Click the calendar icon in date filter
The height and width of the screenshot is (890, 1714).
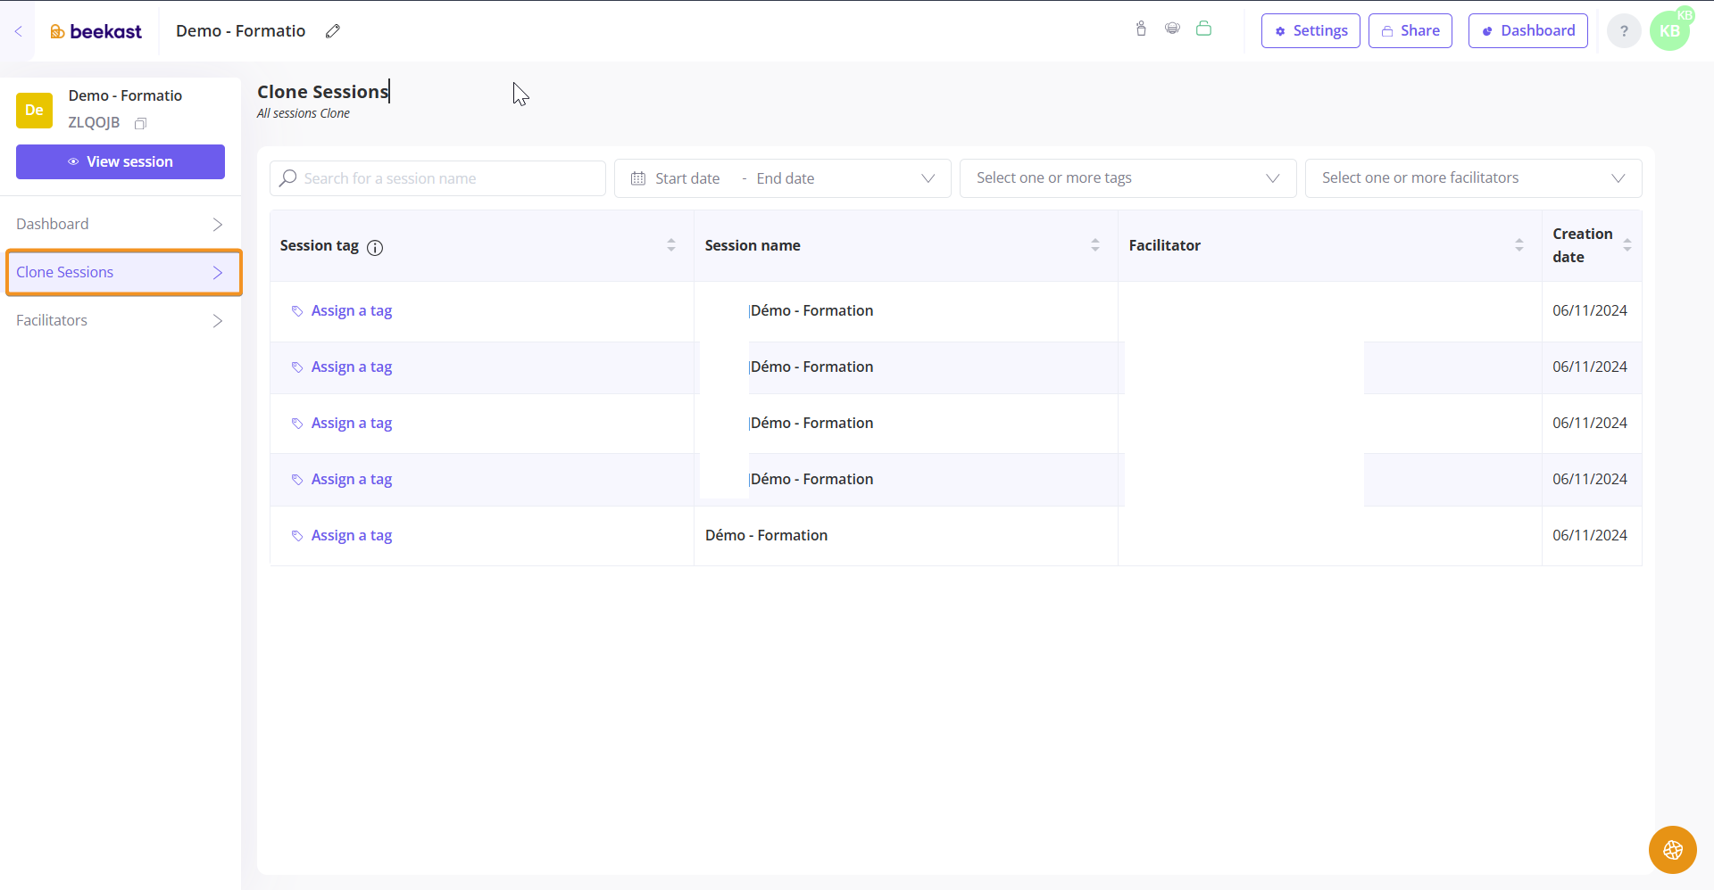638,178
